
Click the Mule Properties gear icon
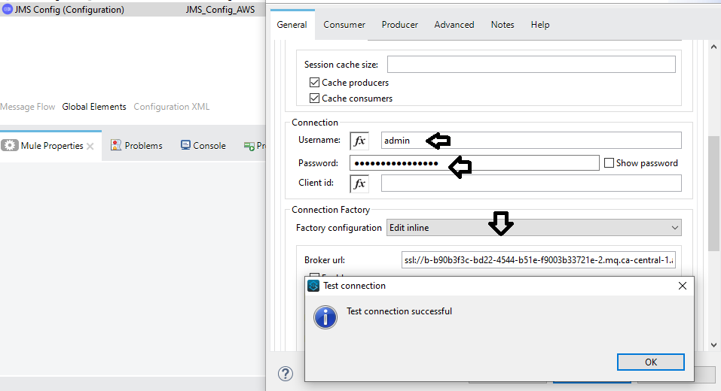(10, 145)
